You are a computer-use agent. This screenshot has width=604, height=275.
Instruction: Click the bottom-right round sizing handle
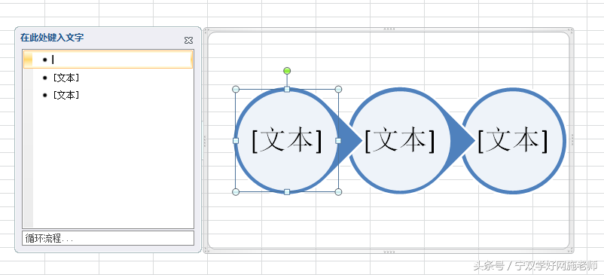[x=338, y=192]
